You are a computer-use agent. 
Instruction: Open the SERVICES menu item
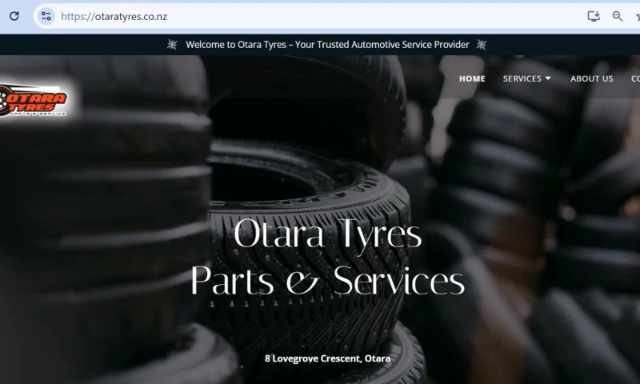pyautogui.click(x=522, y=78)
